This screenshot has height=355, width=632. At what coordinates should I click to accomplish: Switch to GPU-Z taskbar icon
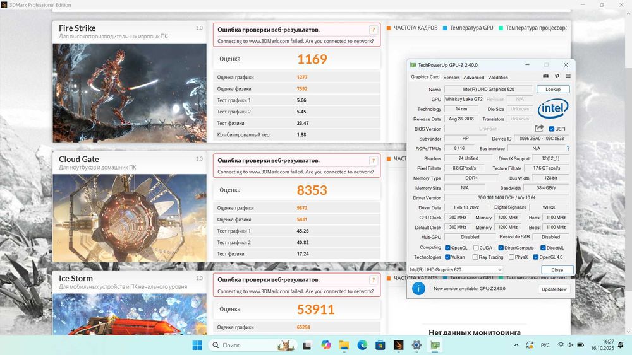tap(435, 345)
